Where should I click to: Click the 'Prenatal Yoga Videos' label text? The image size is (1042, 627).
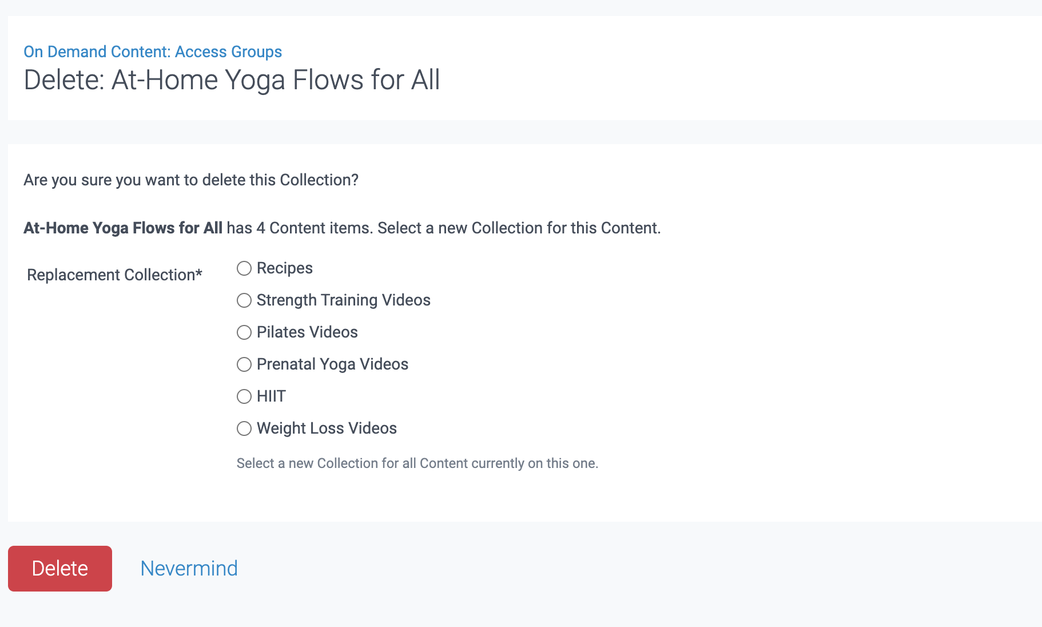pos(332,364)
